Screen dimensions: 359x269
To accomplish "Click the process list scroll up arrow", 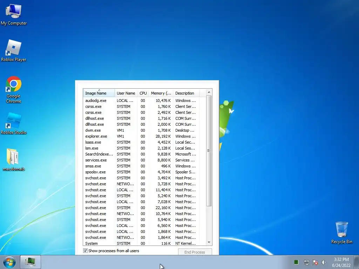I will 209,92.
